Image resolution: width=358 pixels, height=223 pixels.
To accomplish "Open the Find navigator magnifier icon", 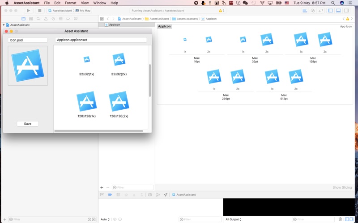I will click(x=38, y=19).
